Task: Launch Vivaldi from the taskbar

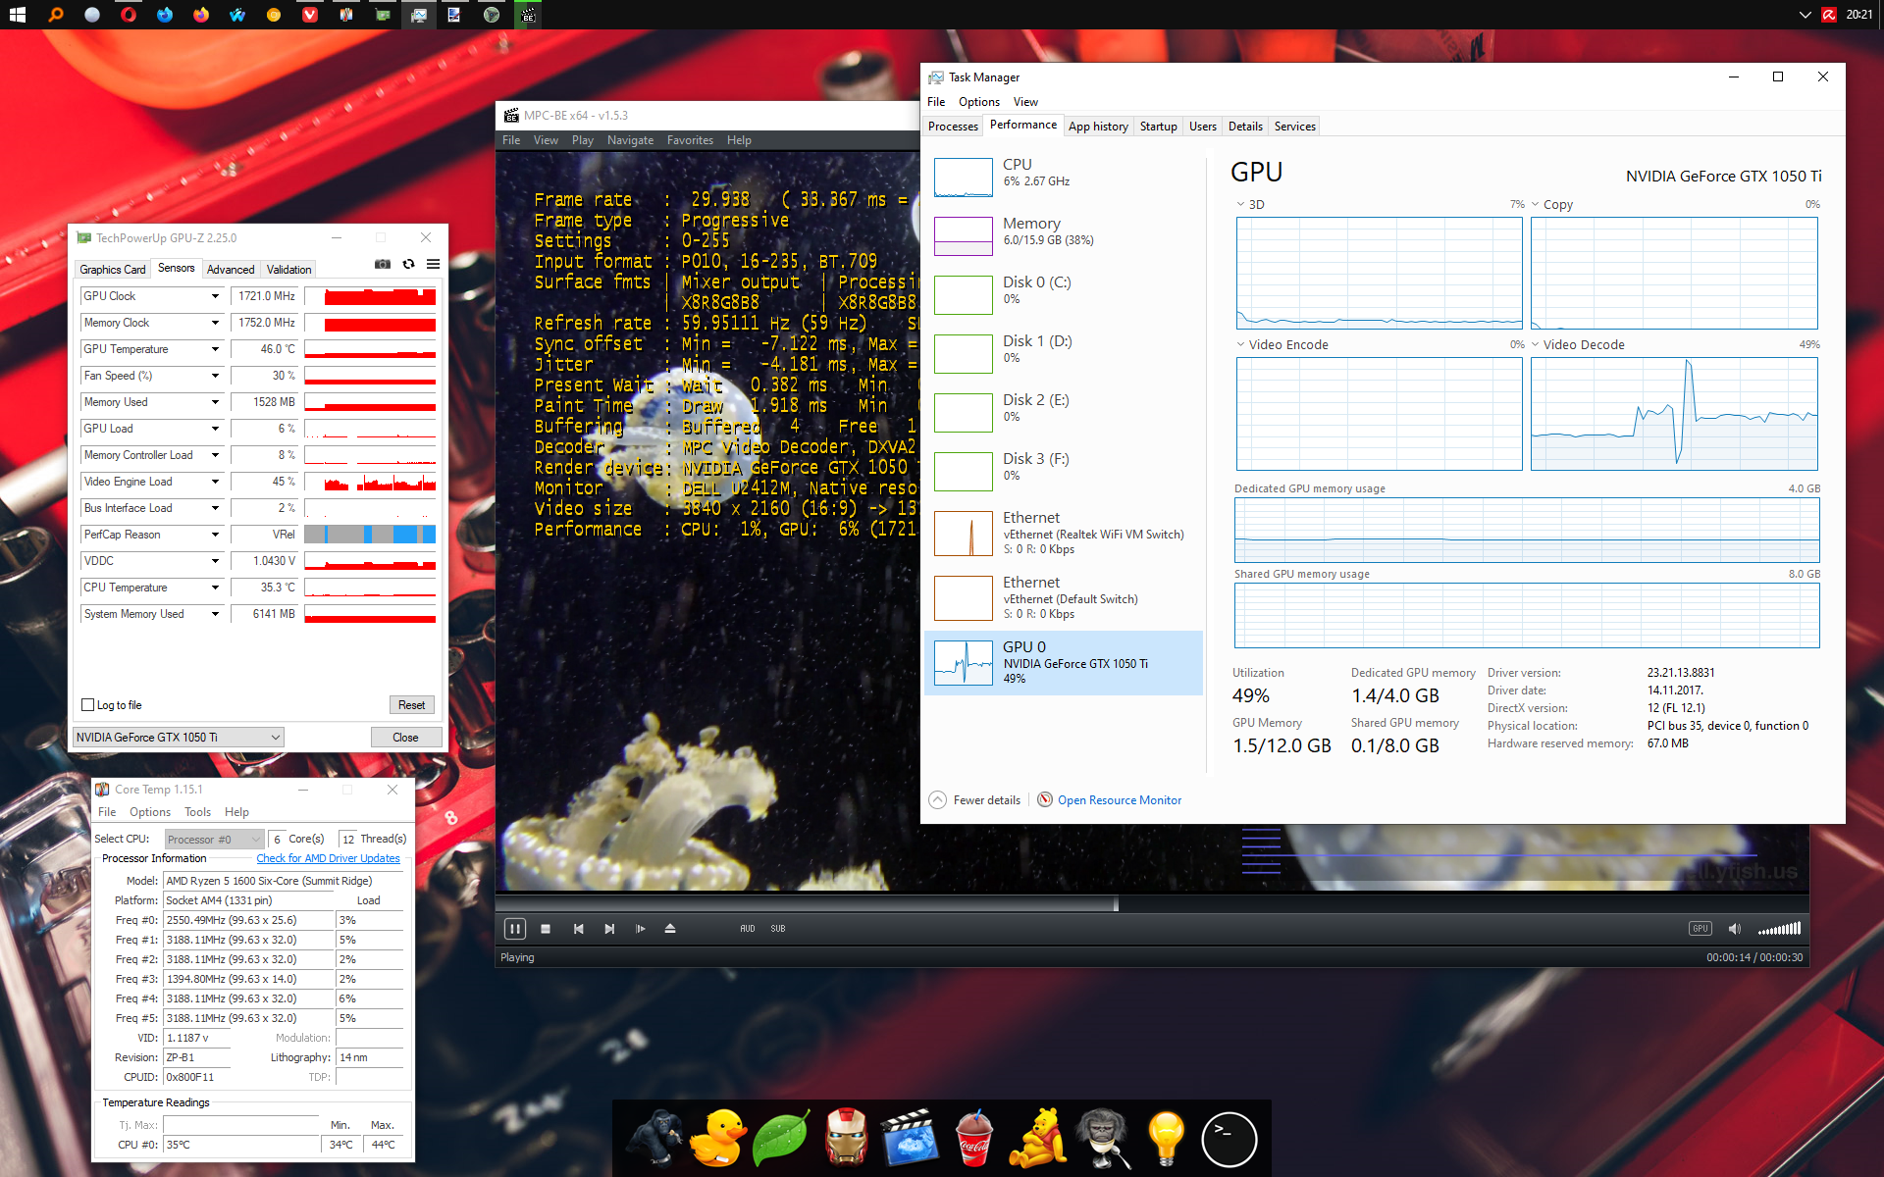Action: click(x=310, y=15)
